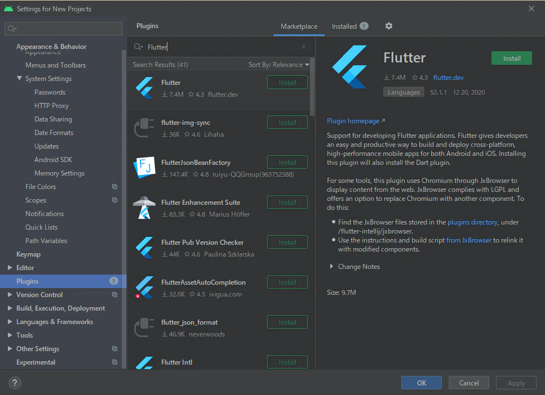The height and width of the screenshot is (395, 545).
Task: Click the Flutter plugin logo in results list
Action: 144,88
